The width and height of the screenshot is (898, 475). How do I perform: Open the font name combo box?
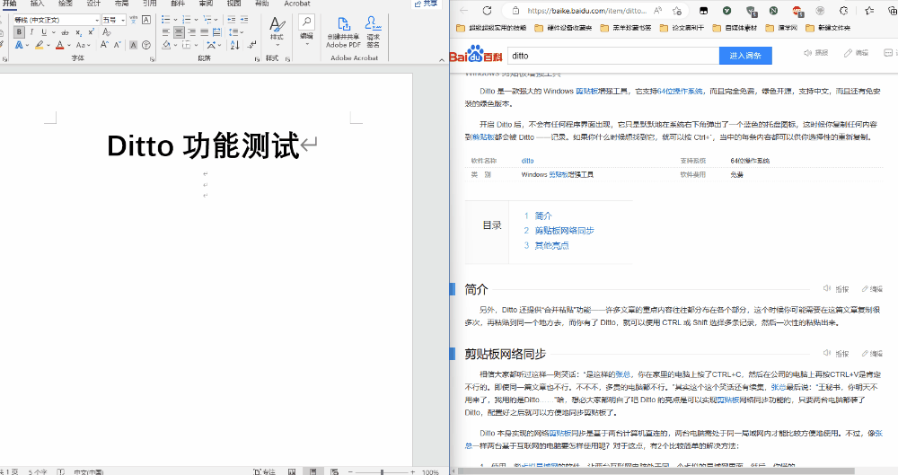(56, 20)
